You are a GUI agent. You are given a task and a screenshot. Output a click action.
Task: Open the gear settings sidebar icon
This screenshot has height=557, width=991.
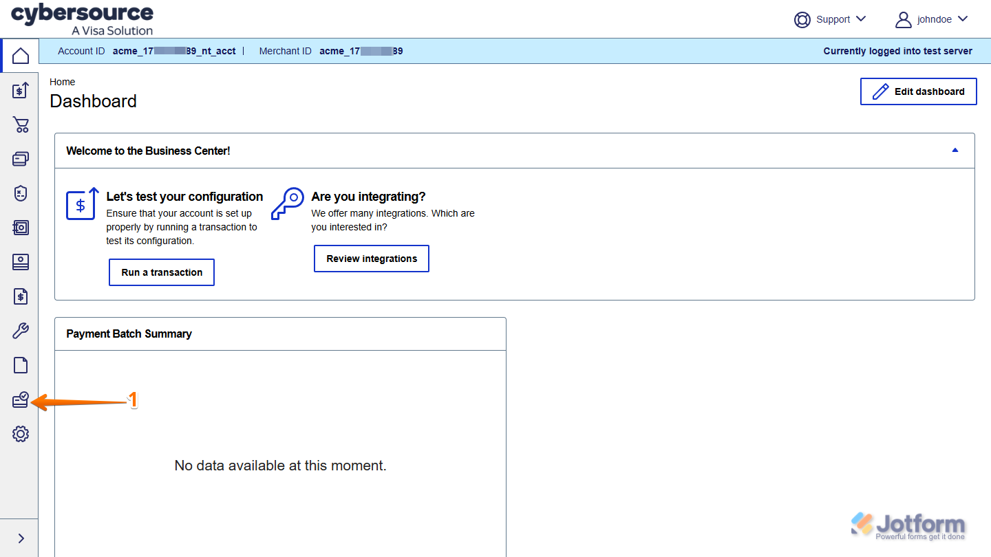pyautogui.click(x=21, y=434)
